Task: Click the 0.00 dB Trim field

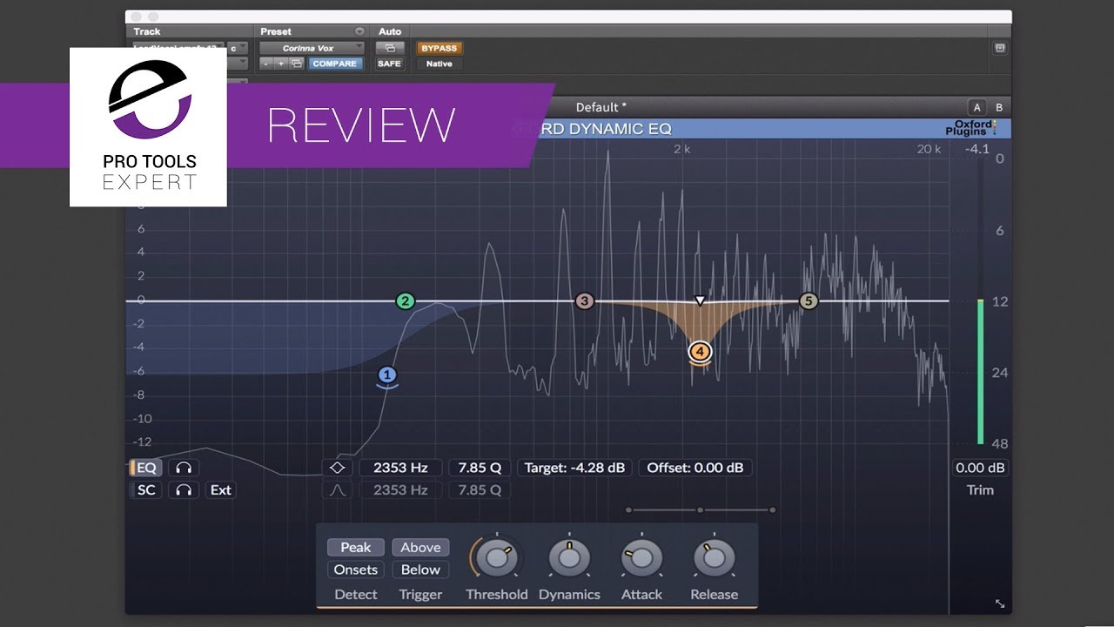Action: 980,468
